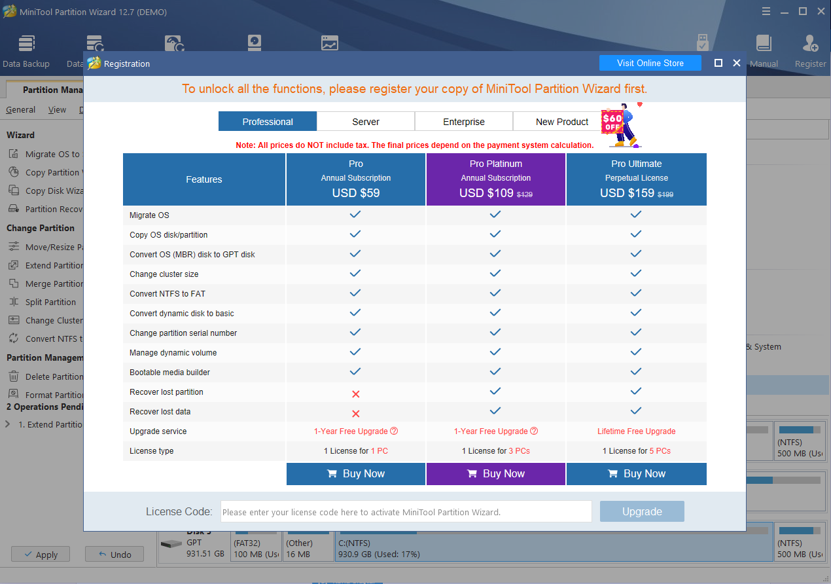
Task: Click the Partition Recovery wizard icon
Action: (14, 209)
